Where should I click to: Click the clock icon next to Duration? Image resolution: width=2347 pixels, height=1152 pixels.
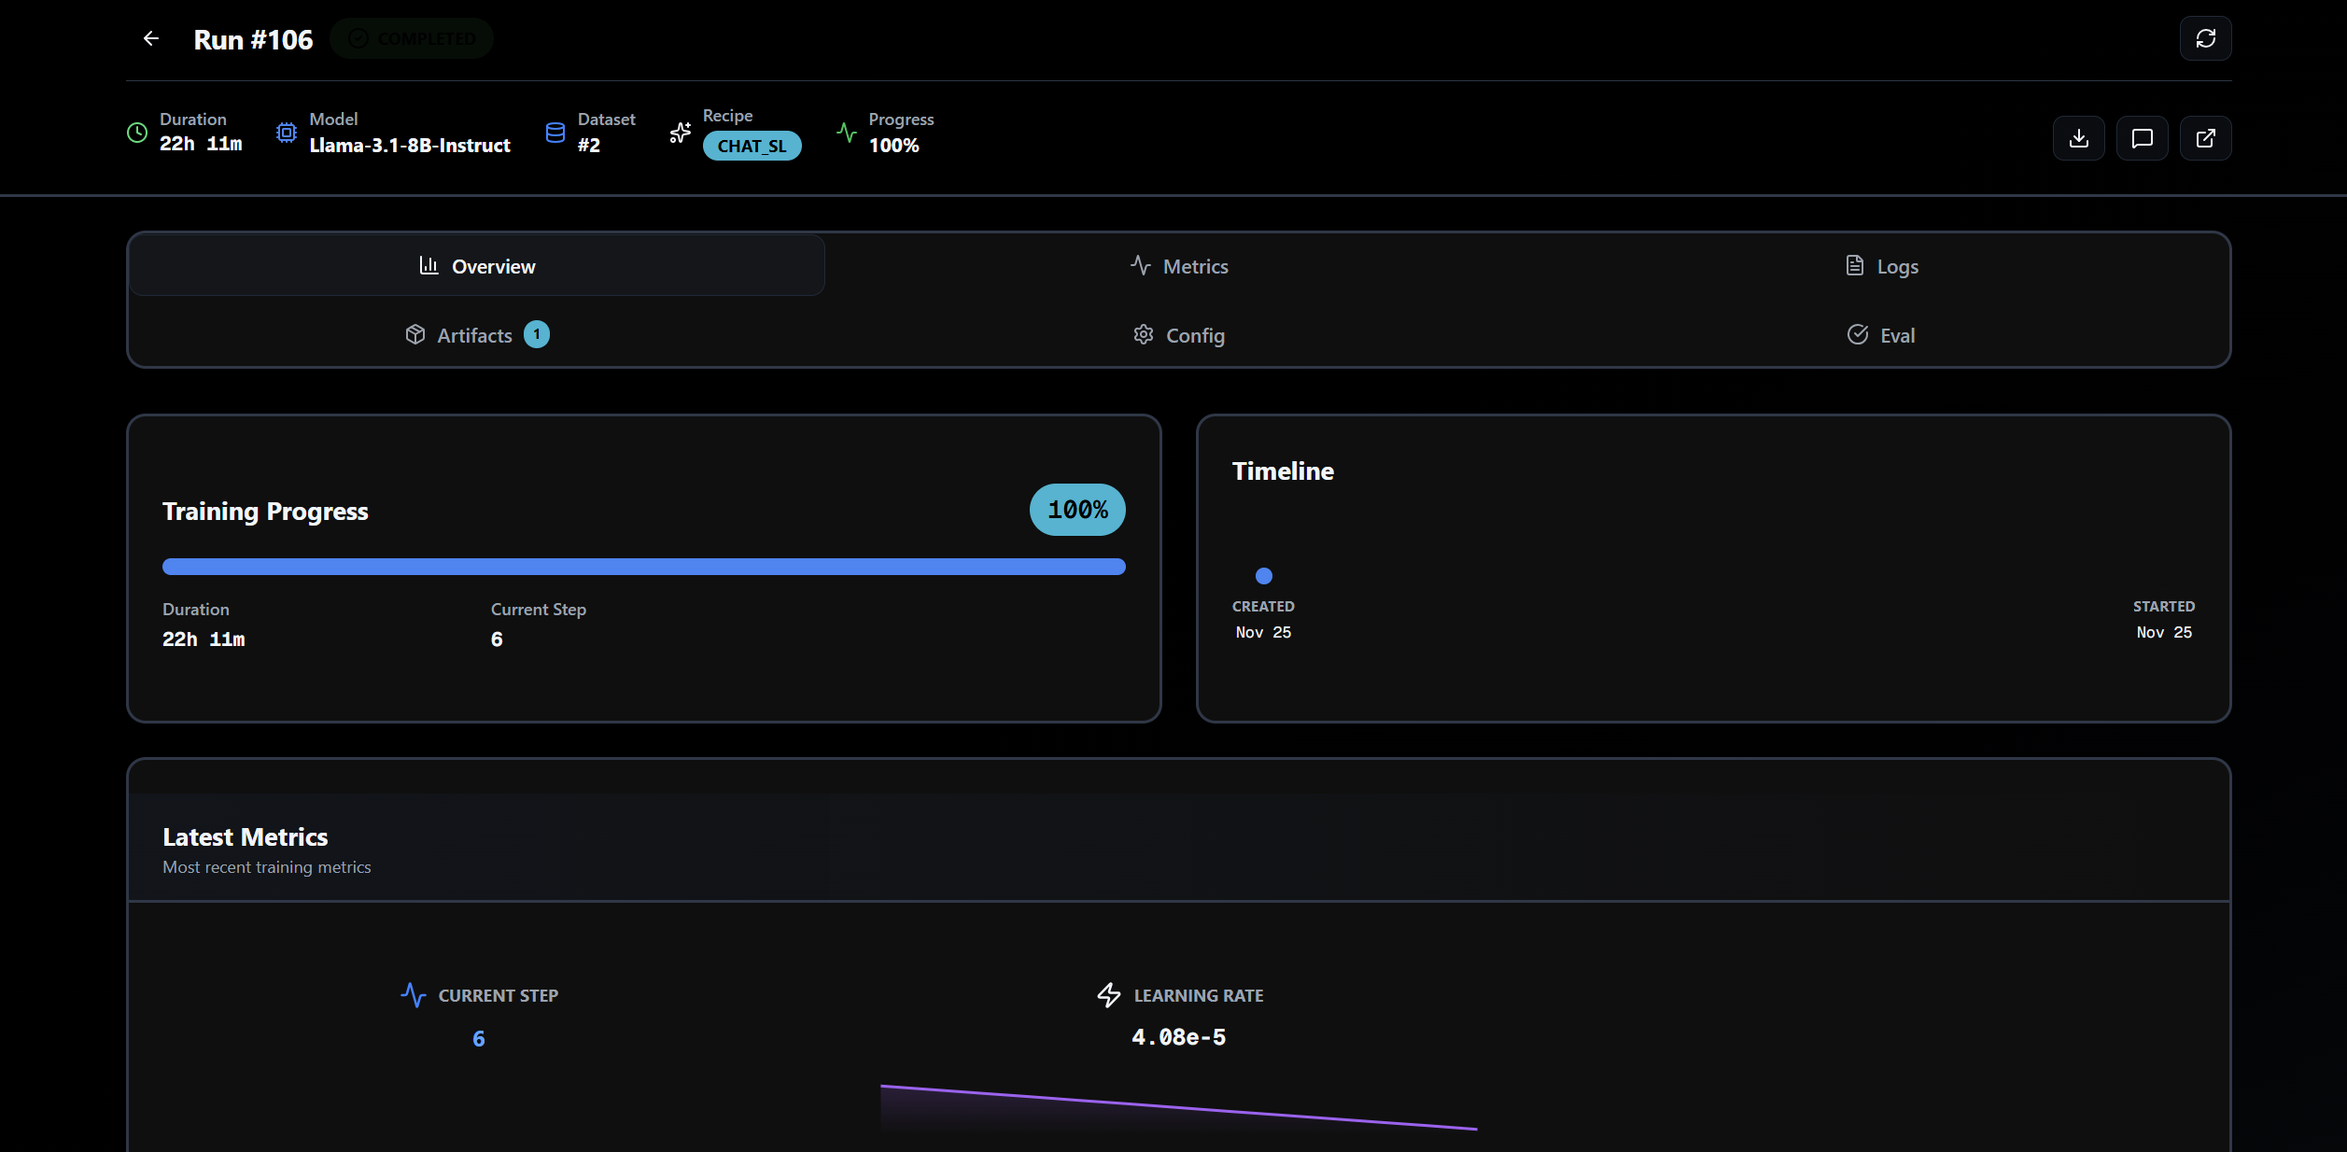pyautogui.click(x=136, y=133)
